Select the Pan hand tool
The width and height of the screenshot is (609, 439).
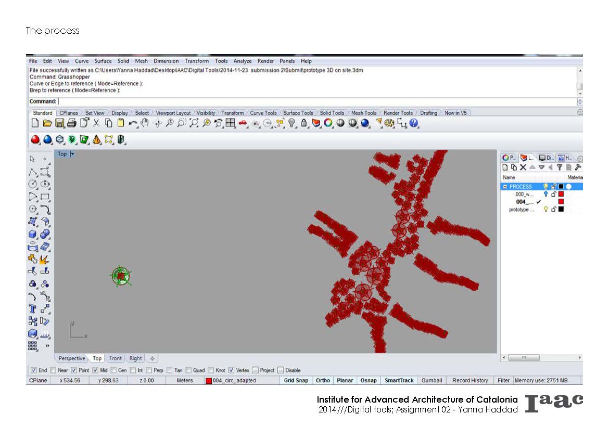[145, 123]
